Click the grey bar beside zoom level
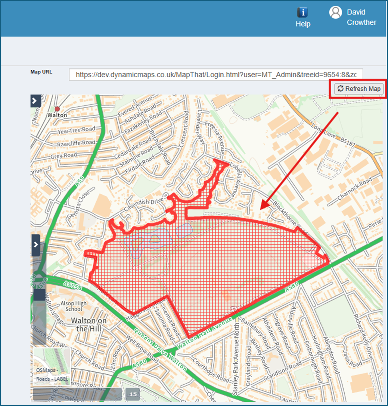The image size is (388, 406). 77,394
